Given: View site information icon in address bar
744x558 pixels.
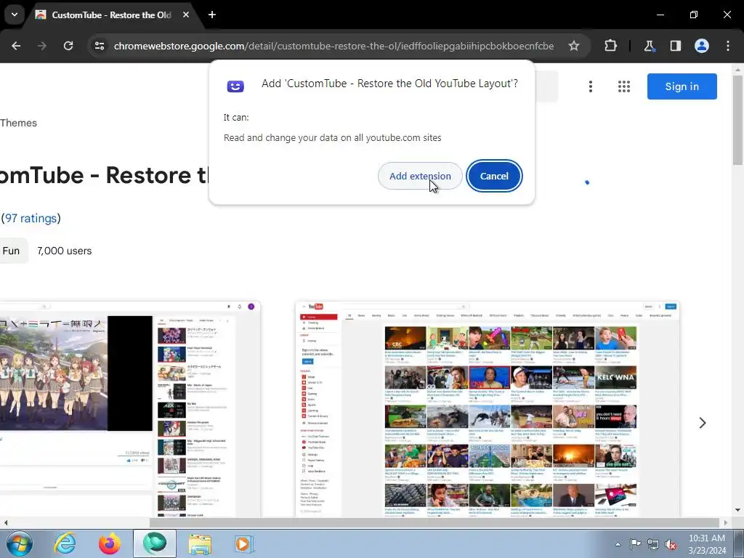Looking at the screenshot, I should (100, 46).
